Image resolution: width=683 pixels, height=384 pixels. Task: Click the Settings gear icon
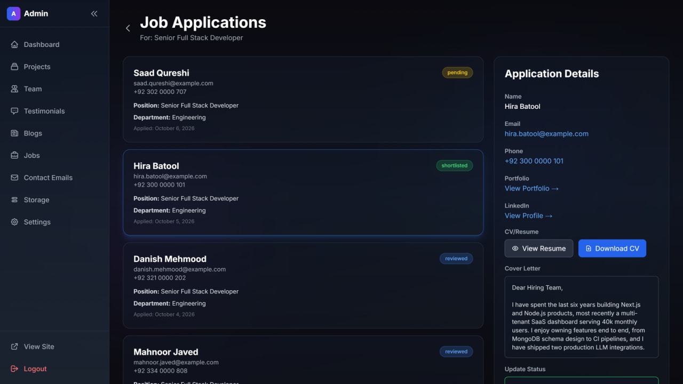click(14, 222)
